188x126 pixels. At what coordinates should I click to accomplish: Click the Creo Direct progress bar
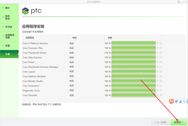pyautogui.click(x=133, y=62)
